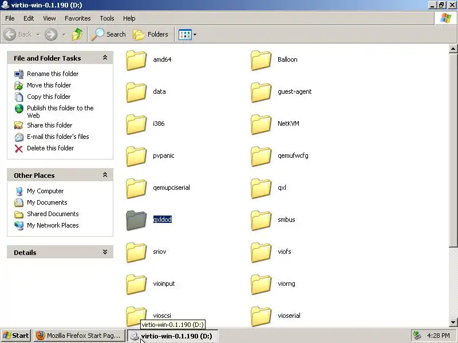Open the Forward history dropdown arrow
The width and height of the screenshot is (458, 343).
(64, 35)
